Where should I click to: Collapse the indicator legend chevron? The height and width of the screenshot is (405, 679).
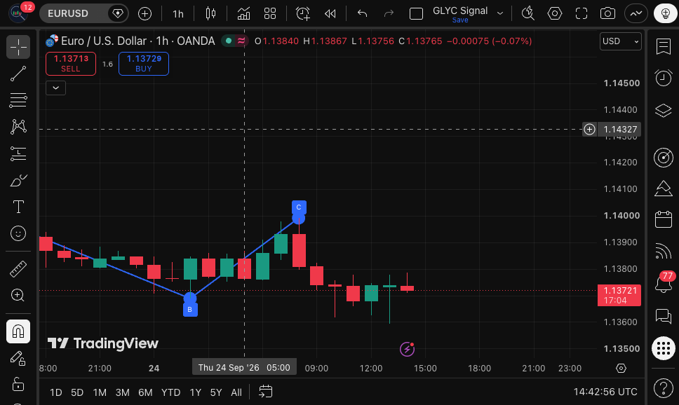[x=56, y=88]
